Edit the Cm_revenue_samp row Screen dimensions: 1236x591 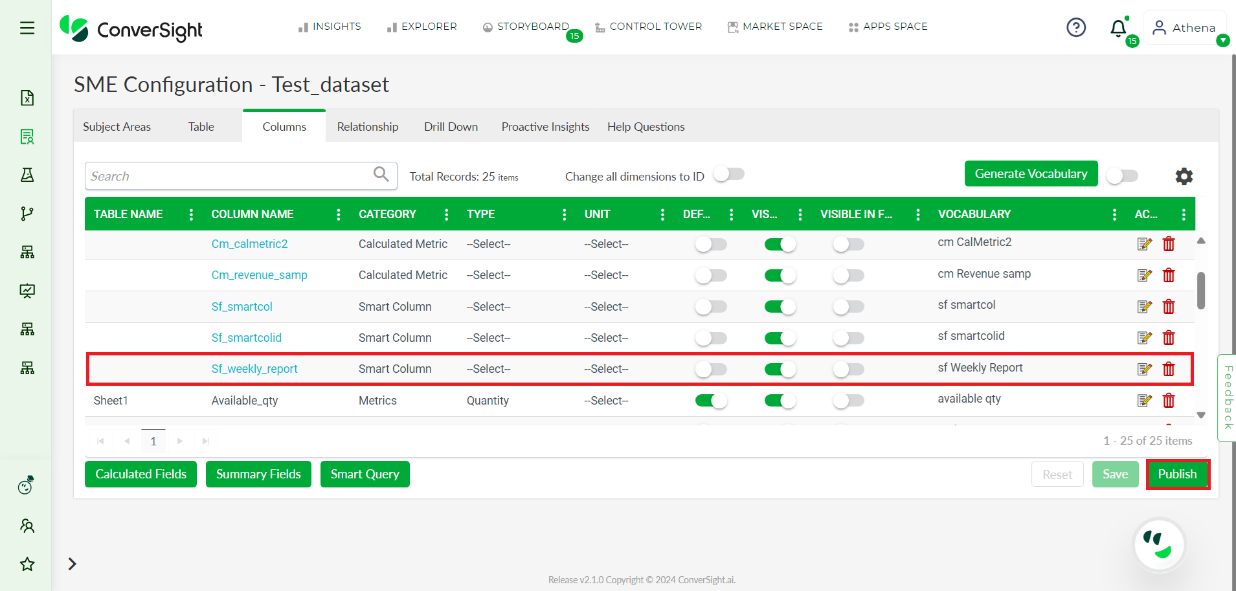(1144, 275)
